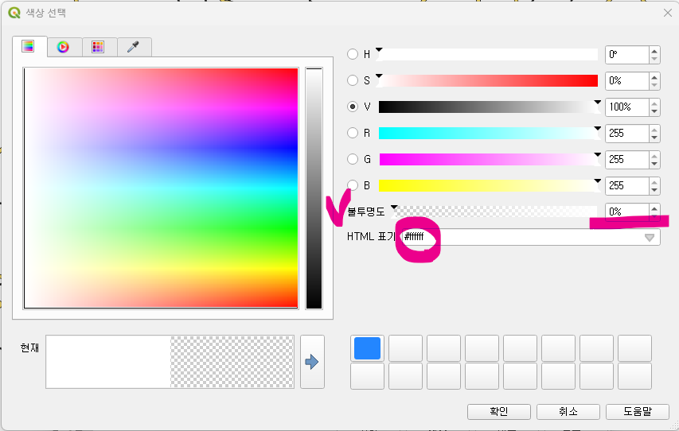Increase the red value with up arrow
The image size is (679, 431).
point(654,129)
